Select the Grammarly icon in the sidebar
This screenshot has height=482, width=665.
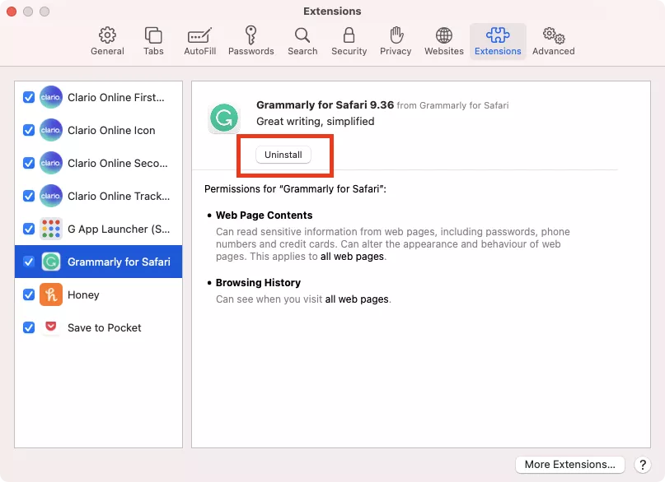(51, 262)
